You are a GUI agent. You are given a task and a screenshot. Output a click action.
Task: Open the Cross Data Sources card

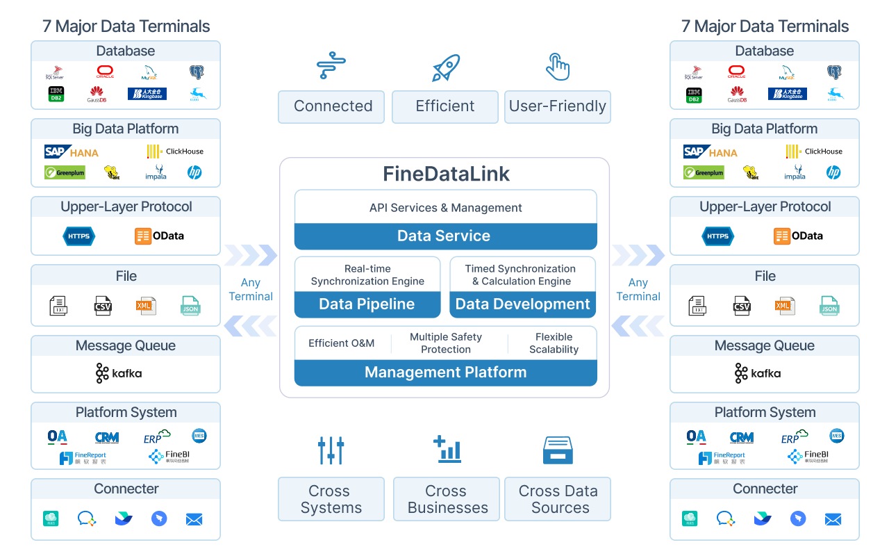557,499
